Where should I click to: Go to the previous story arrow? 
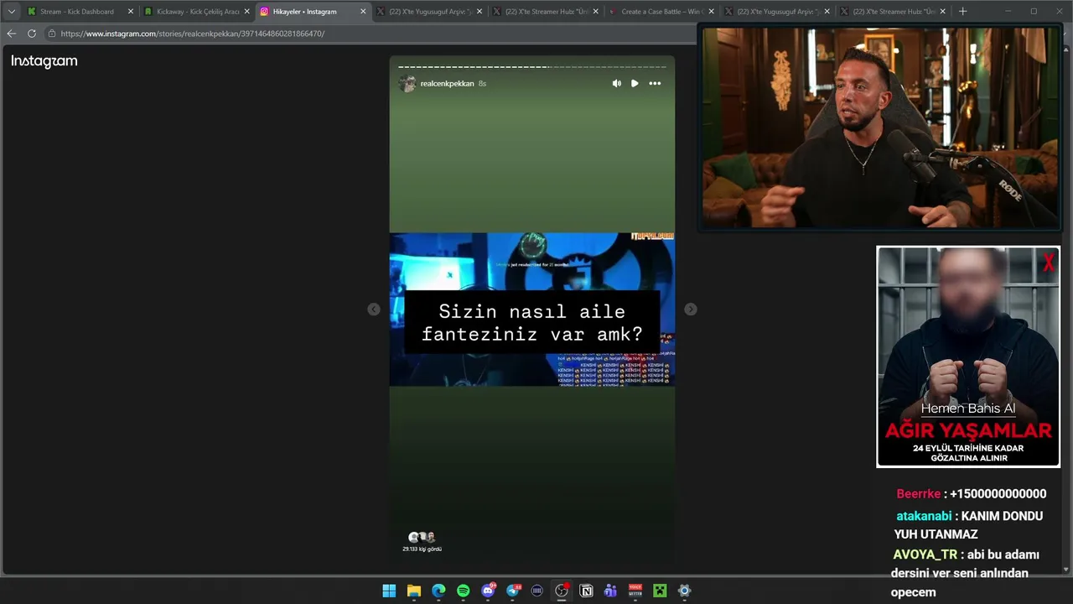pos(374,310)
